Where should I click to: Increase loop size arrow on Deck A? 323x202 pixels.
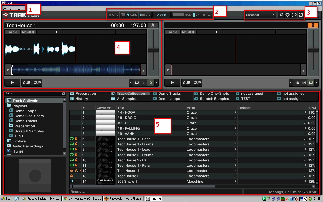pyautogui.click(x=157, y=83)
